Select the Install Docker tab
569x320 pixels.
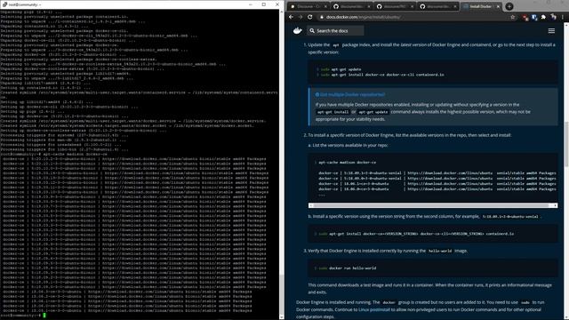click(x=481, y=6)
